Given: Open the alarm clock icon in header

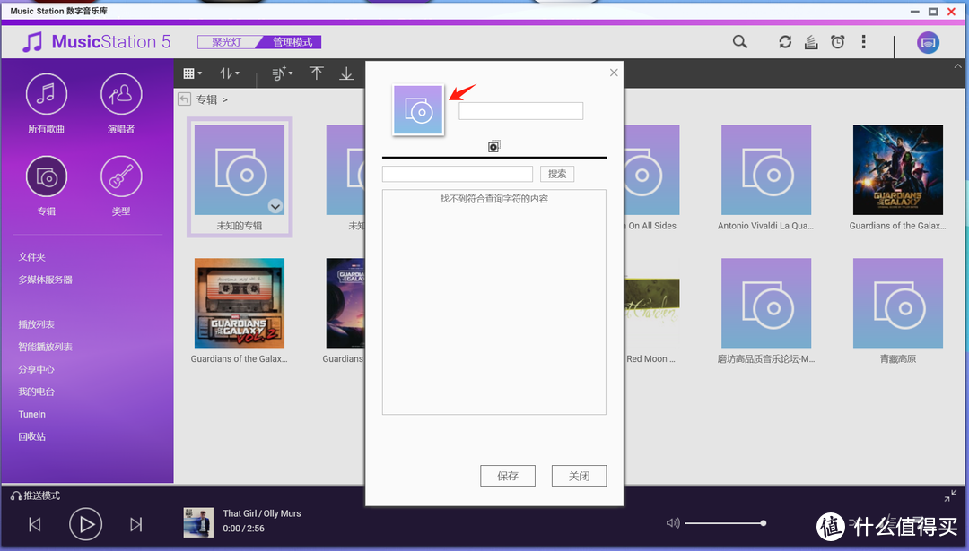Looking at the screenshot, I should click(x=837, y=42).
